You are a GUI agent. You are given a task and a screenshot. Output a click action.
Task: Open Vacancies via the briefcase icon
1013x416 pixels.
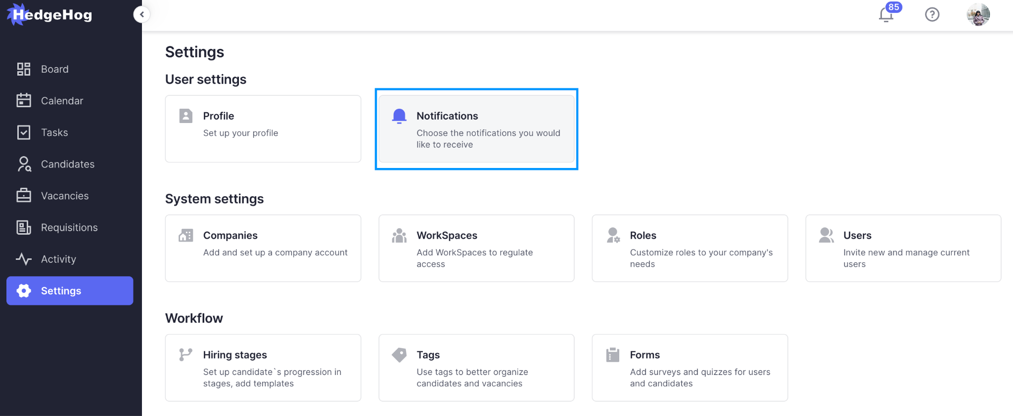click(x=23, y=195)
